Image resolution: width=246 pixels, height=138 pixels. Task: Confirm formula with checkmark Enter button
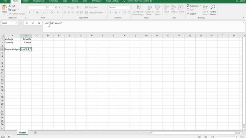pyautogui.click(x=33, y=23)
